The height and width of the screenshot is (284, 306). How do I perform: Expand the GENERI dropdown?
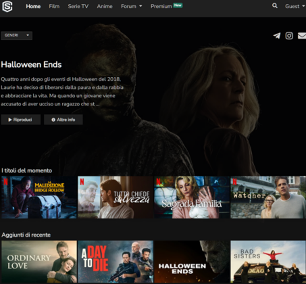click(x=17, y=35)
